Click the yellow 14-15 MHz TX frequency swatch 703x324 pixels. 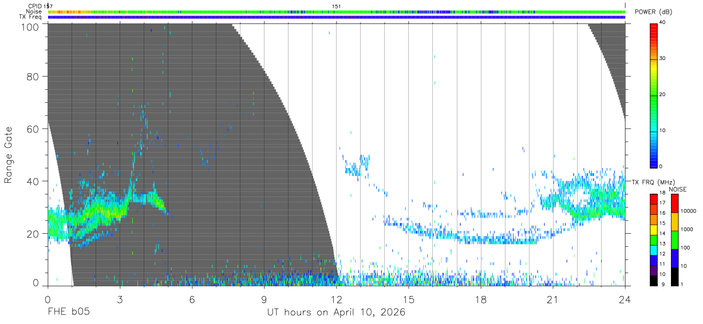[654, 229]
